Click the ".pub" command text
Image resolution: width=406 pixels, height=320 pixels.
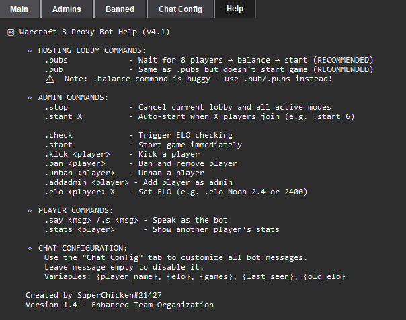pos(54,69)
